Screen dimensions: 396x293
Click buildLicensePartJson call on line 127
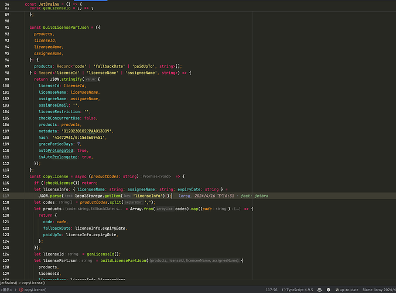123,260
